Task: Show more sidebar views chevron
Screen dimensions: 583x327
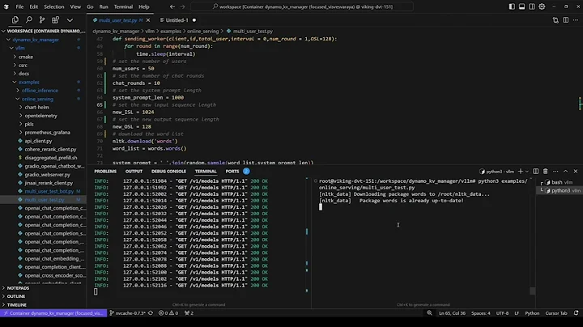Action: (70, 20)
